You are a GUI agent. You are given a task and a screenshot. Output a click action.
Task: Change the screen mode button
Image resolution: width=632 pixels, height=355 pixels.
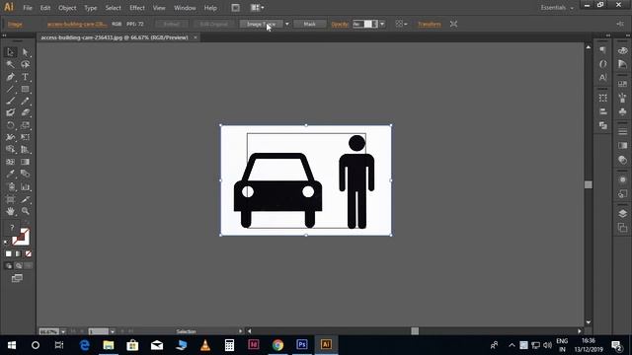[17, 278]
